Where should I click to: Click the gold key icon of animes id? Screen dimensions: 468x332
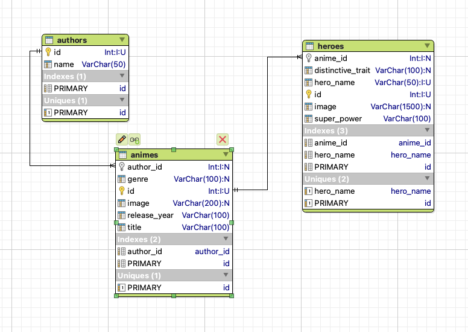tap(121, 191)
